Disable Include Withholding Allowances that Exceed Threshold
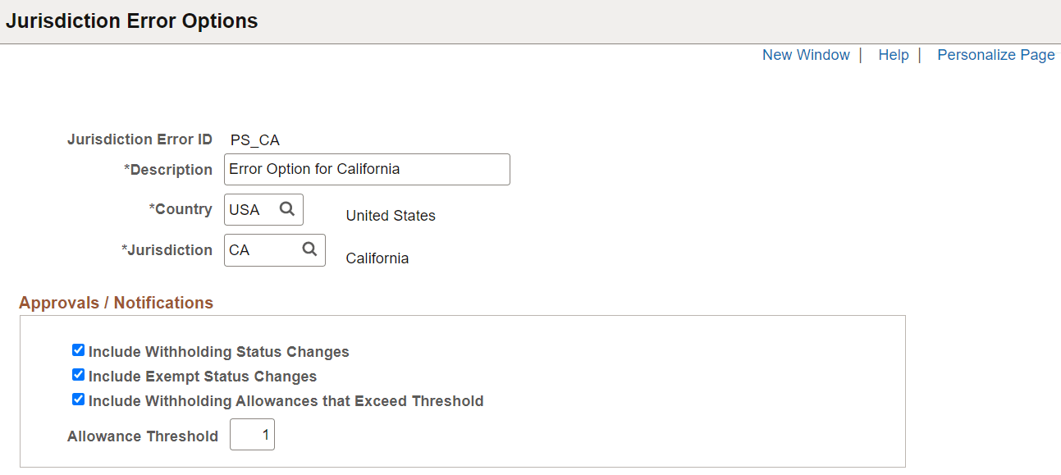The width and height of the screenshot is (1061, 475). click(x=78, y=400)
